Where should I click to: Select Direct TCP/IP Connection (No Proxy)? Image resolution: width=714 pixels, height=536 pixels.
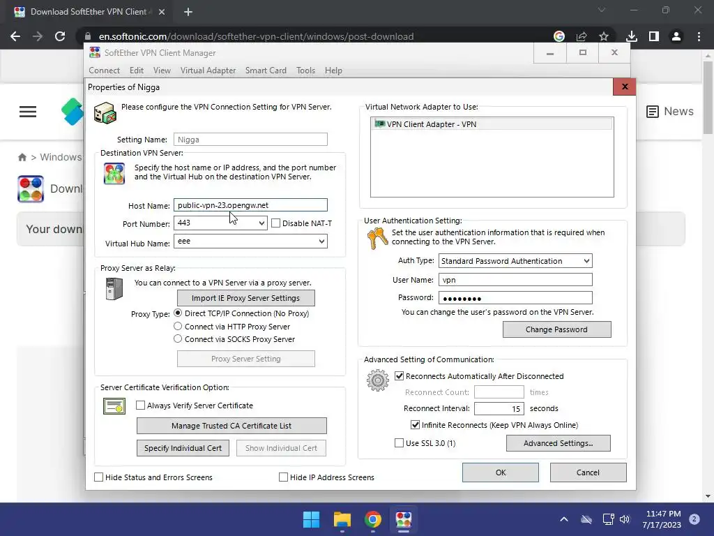[x=178, y=313]
